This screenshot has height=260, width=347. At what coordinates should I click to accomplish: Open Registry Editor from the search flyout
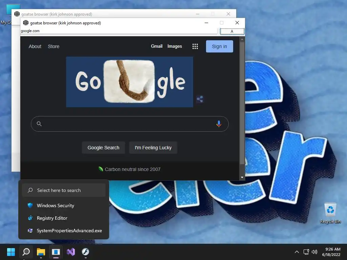coord(64,218)
